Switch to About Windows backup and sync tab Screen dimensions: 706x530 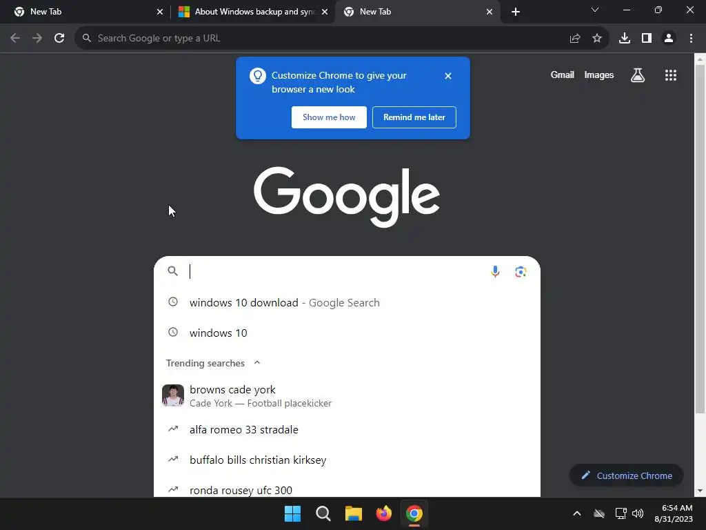click(254, 12)
